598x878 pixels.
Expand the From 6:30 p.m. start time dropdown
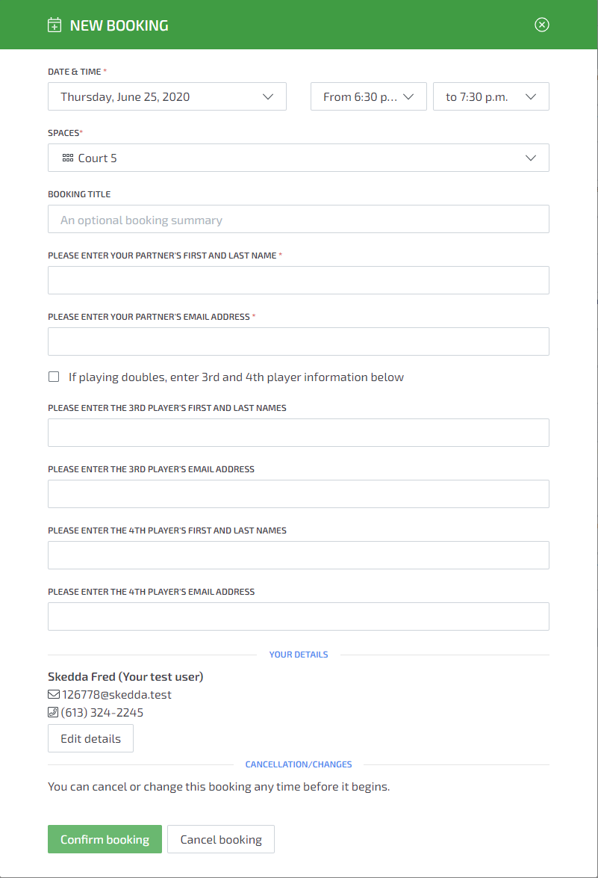point(368,97)
